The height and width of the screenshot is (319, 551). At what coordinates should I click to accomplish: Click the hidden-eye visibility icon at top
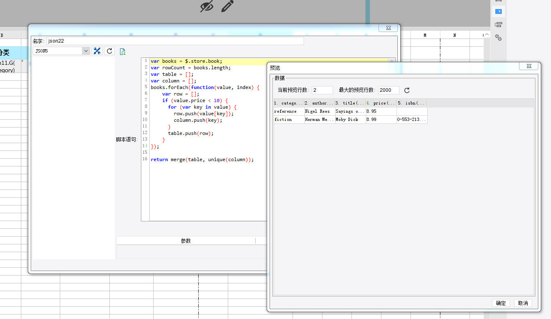[207, 6]
